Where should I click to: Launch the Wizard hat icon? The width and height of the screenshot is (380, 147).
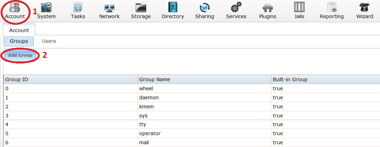(x=365, y=8)
